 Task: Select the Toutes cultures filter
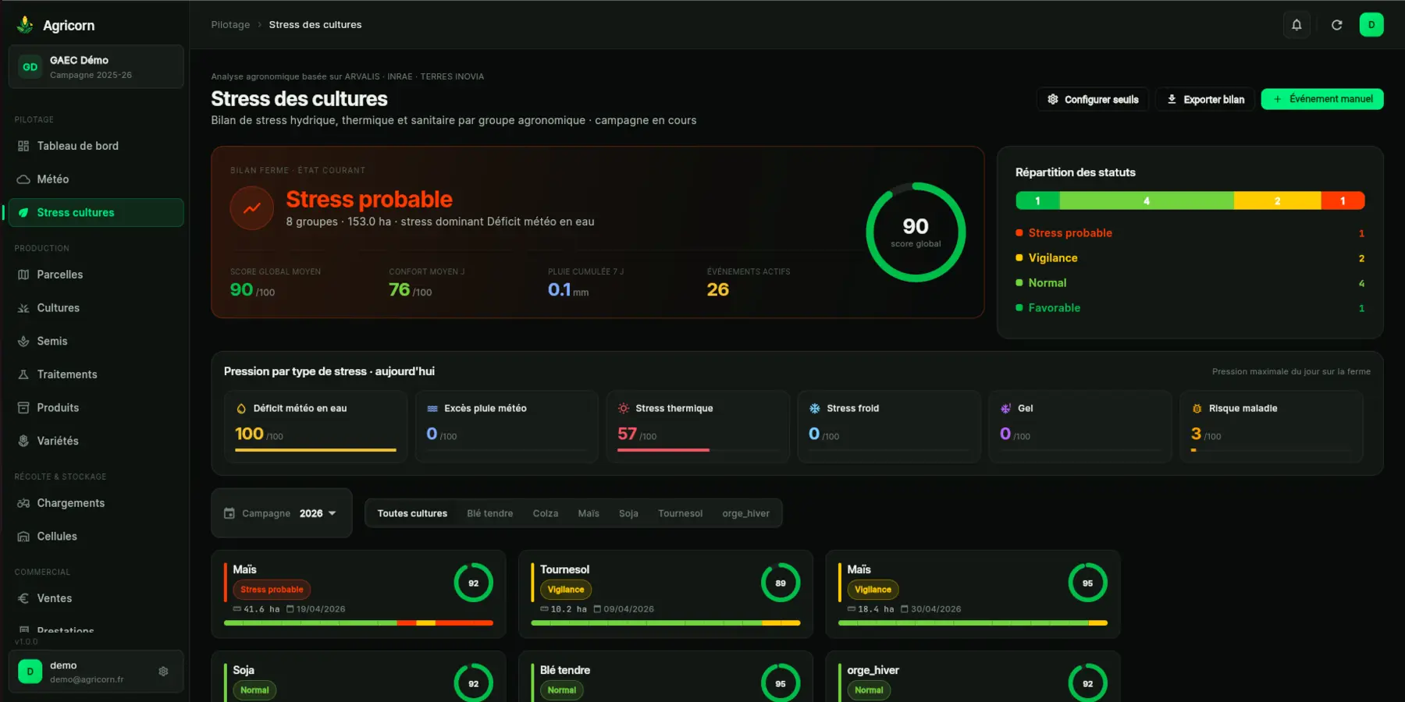pyautogui.click(x=412, y=513)
